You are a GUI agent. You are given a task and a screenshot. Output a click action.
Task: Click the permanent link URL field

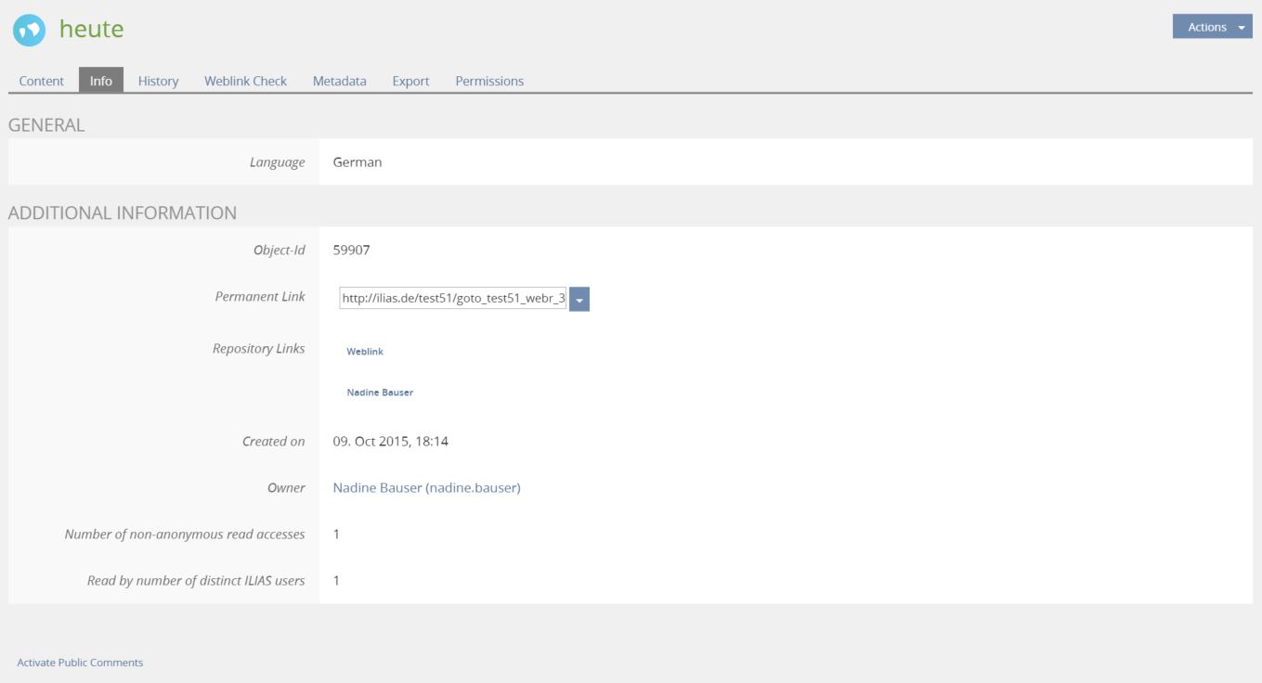453,299
